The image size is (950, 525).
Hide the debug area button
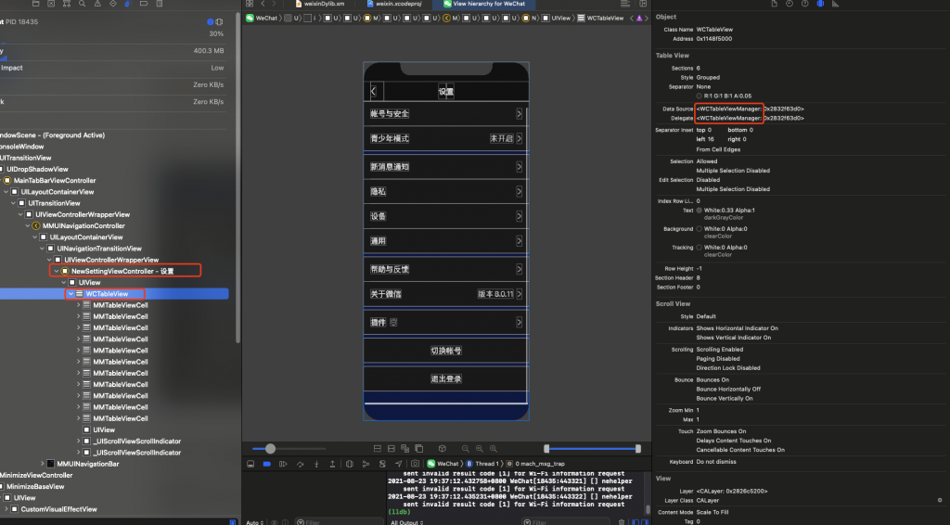point(250,463)
